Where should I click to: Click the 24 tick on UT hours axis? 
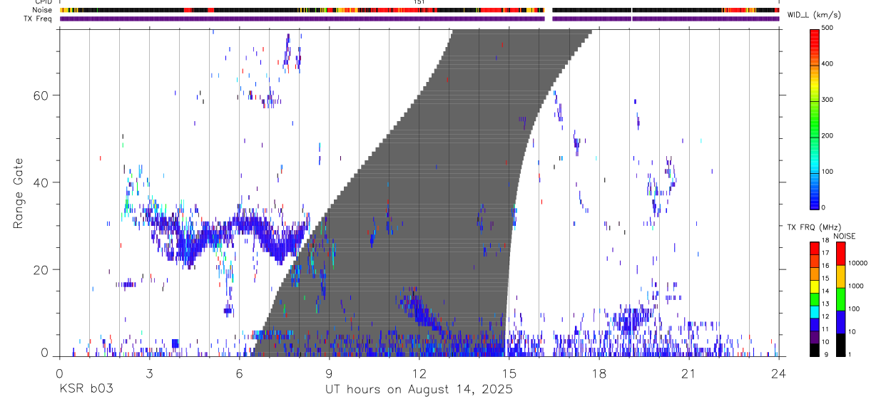779,373
